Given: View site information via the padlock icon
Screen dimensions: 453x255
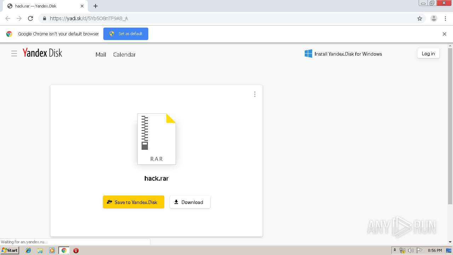Looking at the screenshot, I should [x=45, y=18].
